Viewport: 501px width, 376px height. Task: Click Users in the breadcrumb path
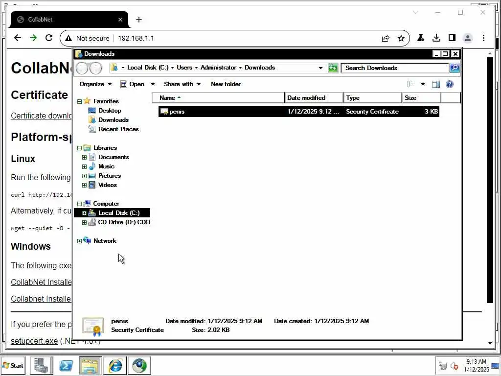184,68
